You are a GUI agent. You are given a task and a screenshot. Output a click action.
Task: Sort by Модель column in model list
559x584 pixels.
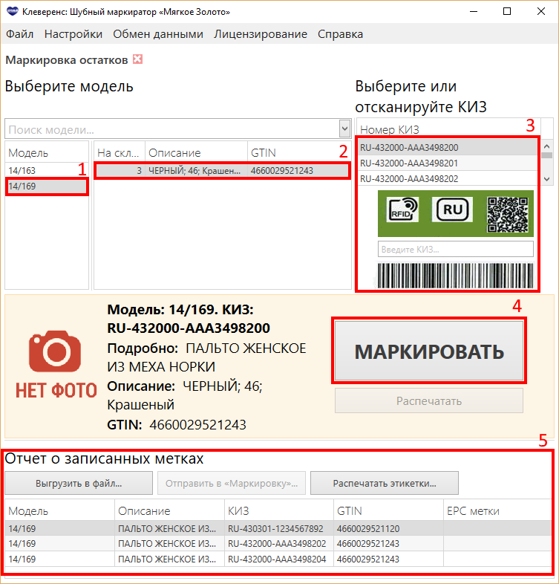(47, 153)
